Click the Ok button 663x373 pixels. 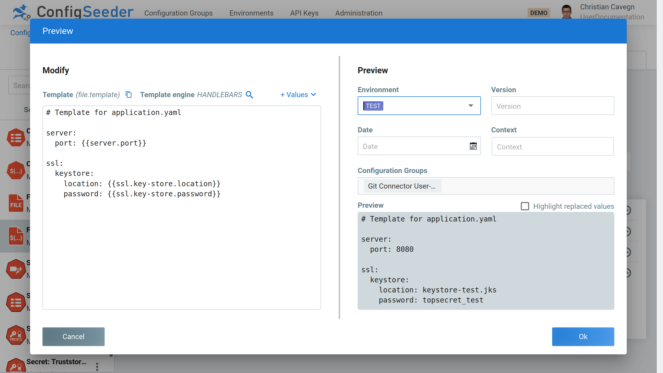click(x=583, y=336)
